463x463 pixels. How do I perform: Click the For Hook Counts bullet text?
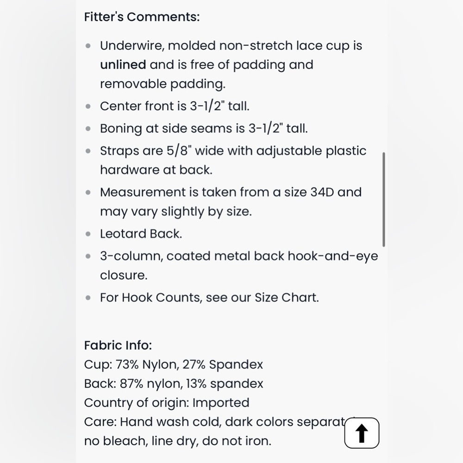point(209,297)
